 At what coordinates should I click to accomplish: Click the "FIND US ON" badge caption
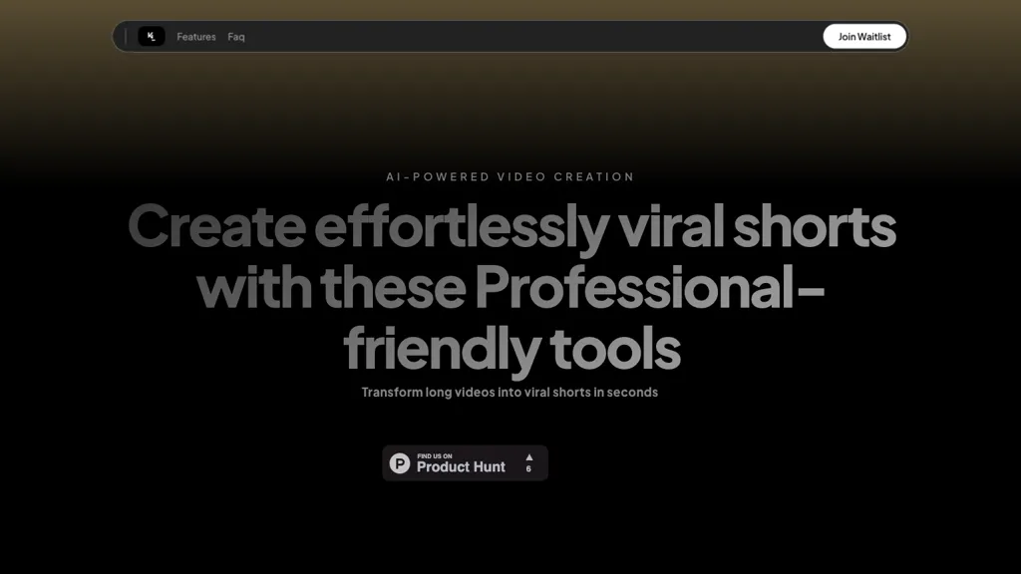434,456
